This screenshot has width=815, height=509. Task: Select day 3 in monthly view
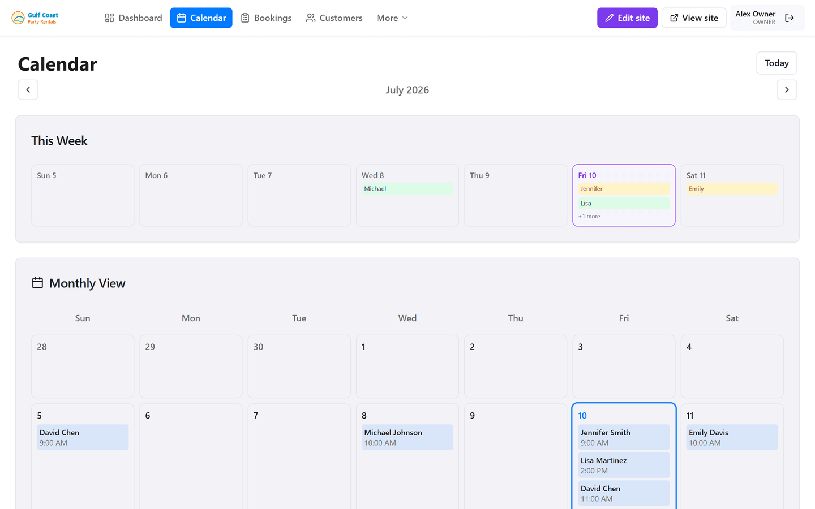click(x=624, y=366)
